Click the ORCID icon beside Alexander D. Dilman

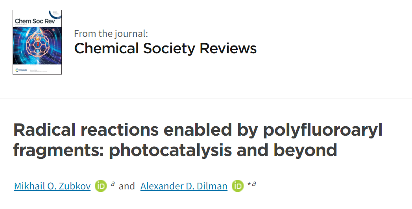pos(238,186)
